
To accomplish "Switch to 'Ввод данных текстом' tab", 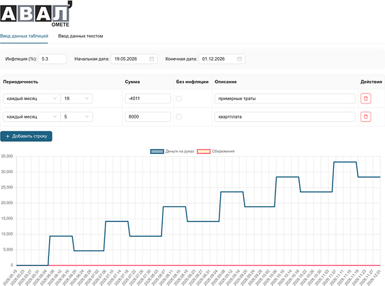I will coord(80,36).
